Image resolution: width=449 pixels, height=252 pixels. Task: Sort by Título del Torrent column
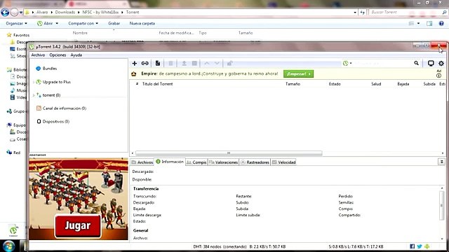[157, 84]
